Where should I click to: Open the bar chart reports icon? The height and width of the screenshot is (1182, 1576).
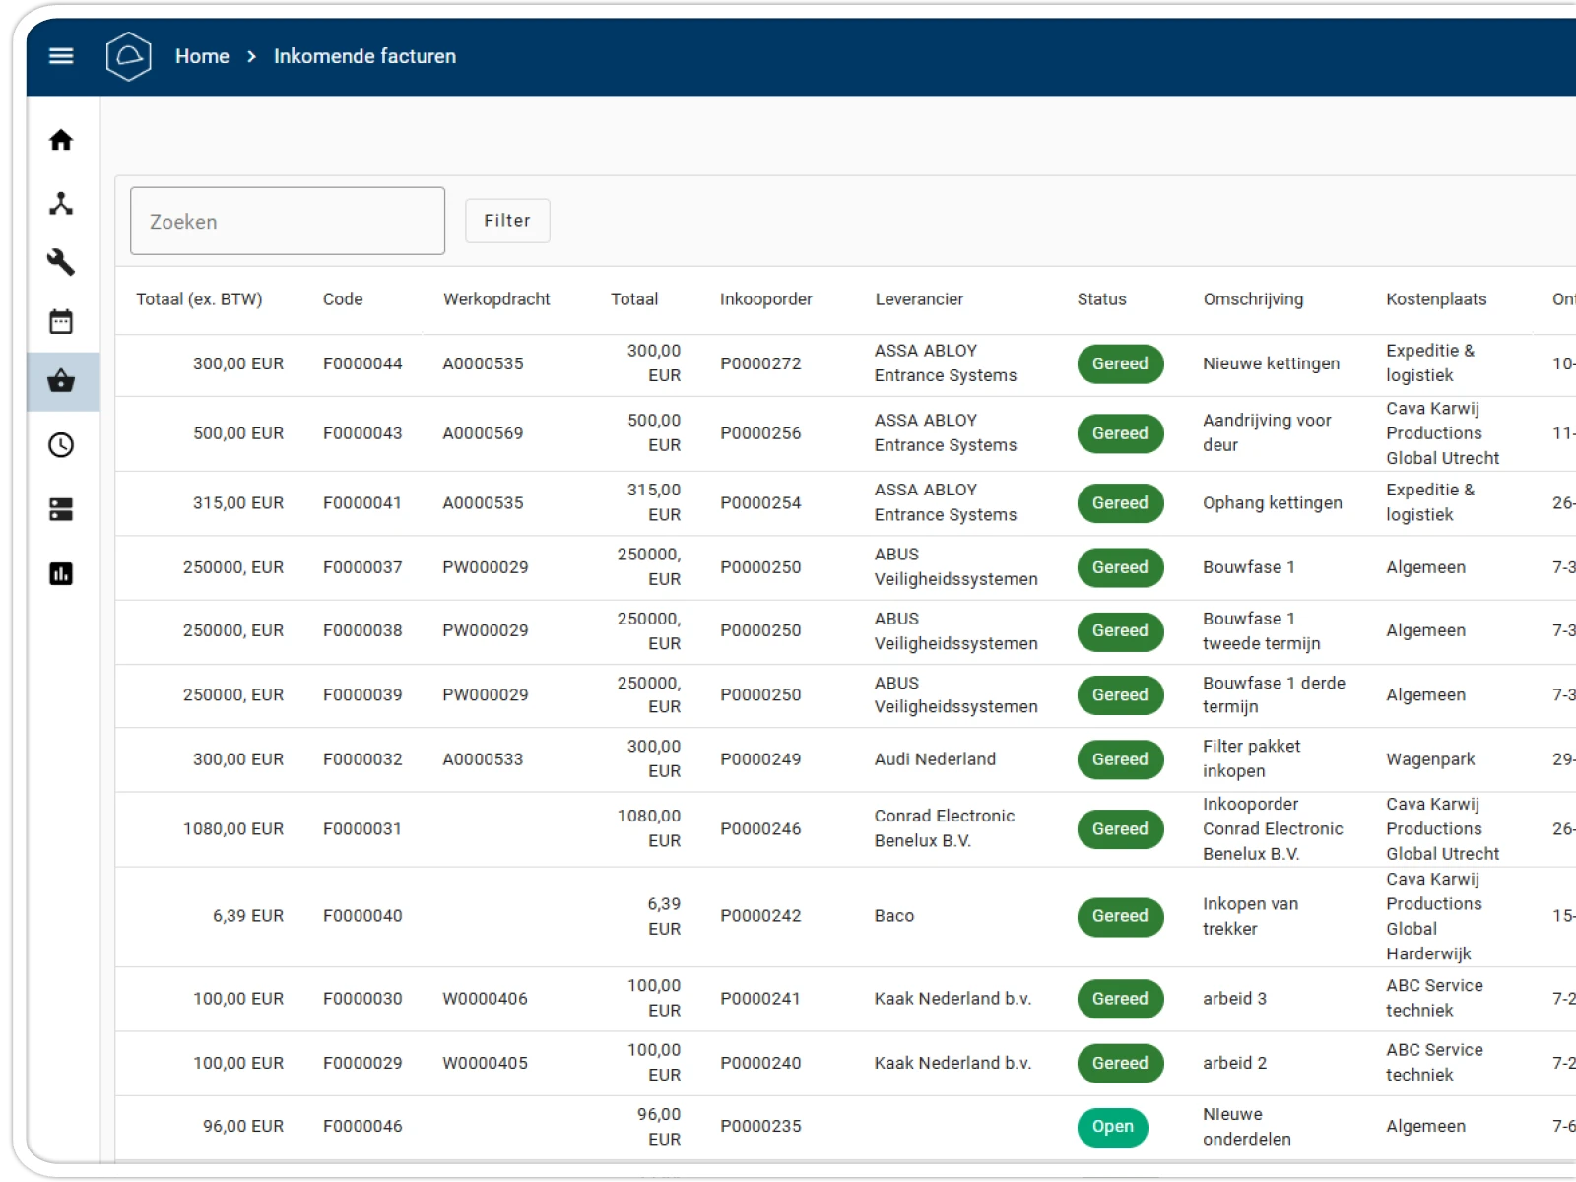(61, 573)
